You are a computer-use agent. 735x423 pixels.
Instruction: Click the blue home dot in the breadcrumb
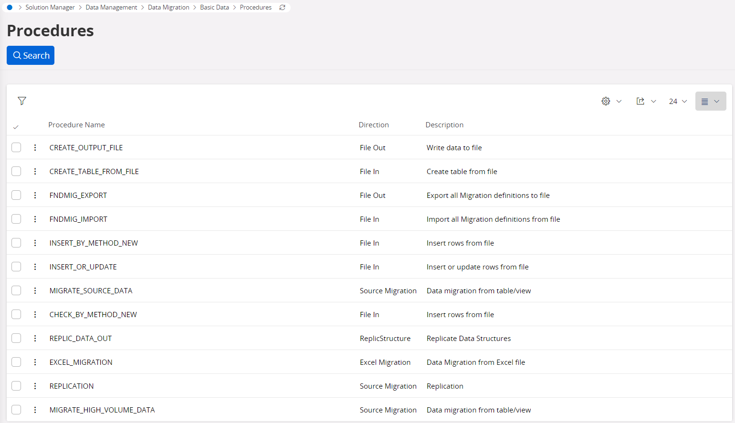coord(10,8)
